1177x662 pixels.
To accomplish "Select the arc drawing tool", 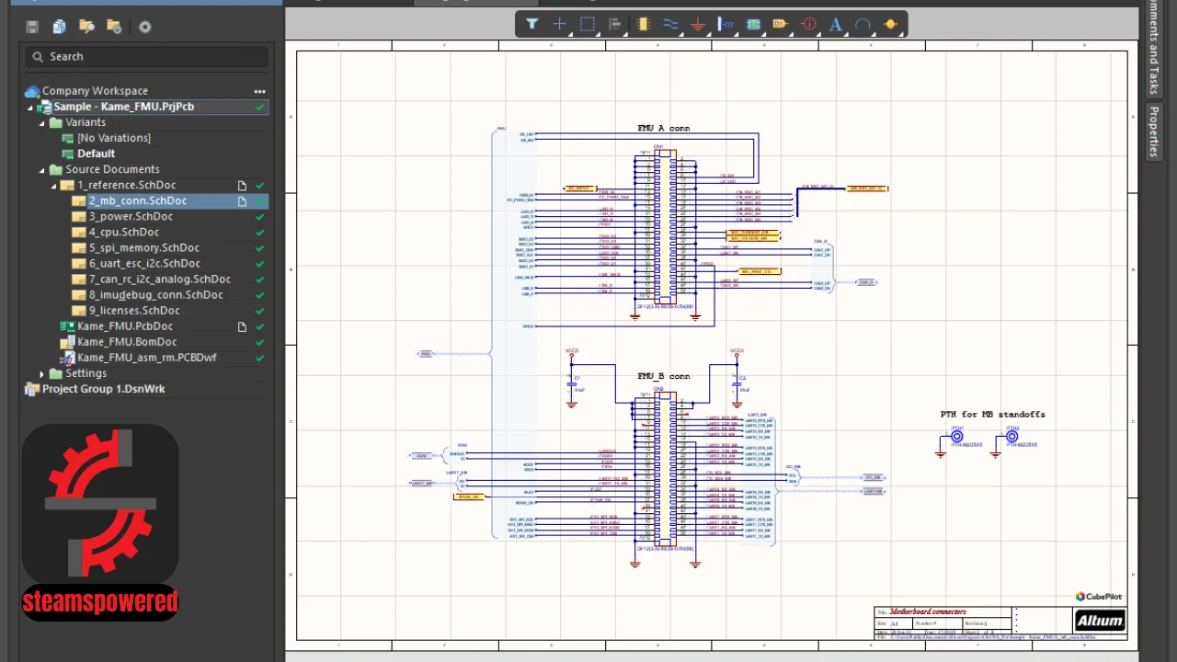I will (x=863, y=25).
